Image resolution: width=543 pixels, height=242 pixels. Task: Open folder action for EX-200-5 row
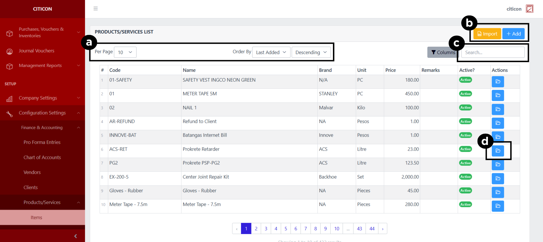[498, 178]
